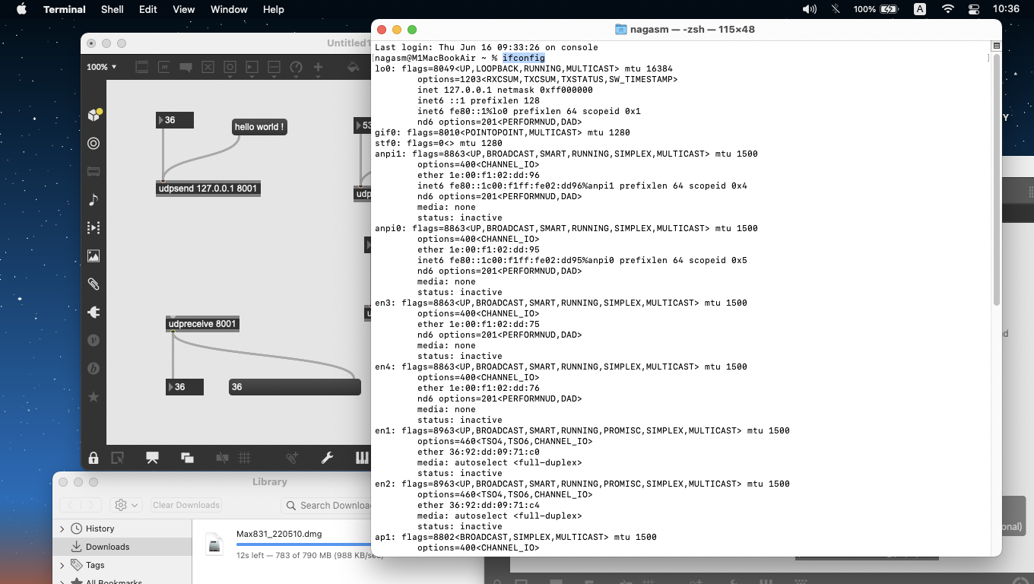Open the Objects browser in Max sidebar

[94, 115]
